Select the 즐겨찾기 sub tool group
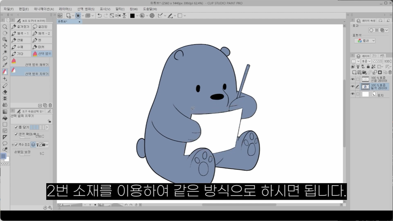 point(21,26)
